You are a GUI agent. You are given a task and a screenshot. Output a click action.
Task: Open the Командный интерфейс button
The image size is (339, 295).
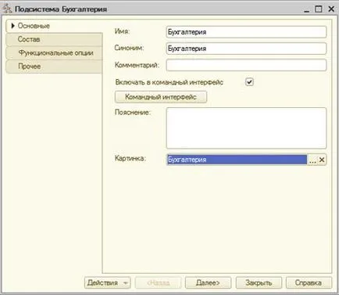[161, 97]
